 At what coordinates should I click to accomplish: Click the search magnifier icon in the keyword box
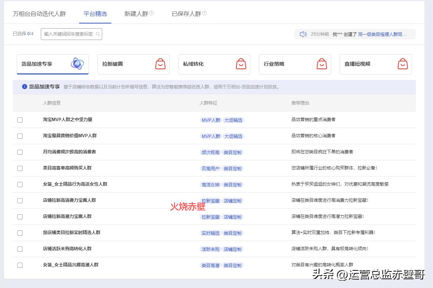coord(97,34)
